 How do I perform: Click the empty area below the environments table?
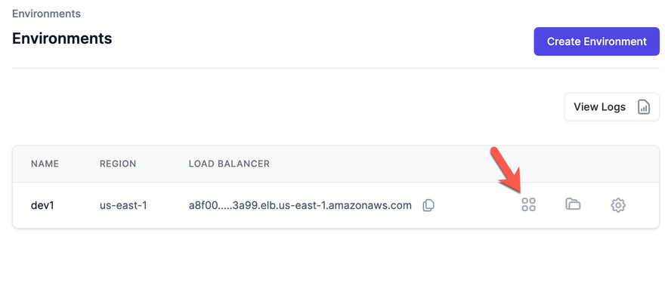coord(336,256)
